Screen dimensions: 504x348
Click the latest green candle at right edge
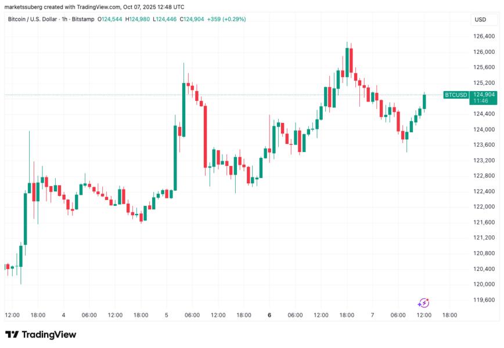click(x=424, y=101)
